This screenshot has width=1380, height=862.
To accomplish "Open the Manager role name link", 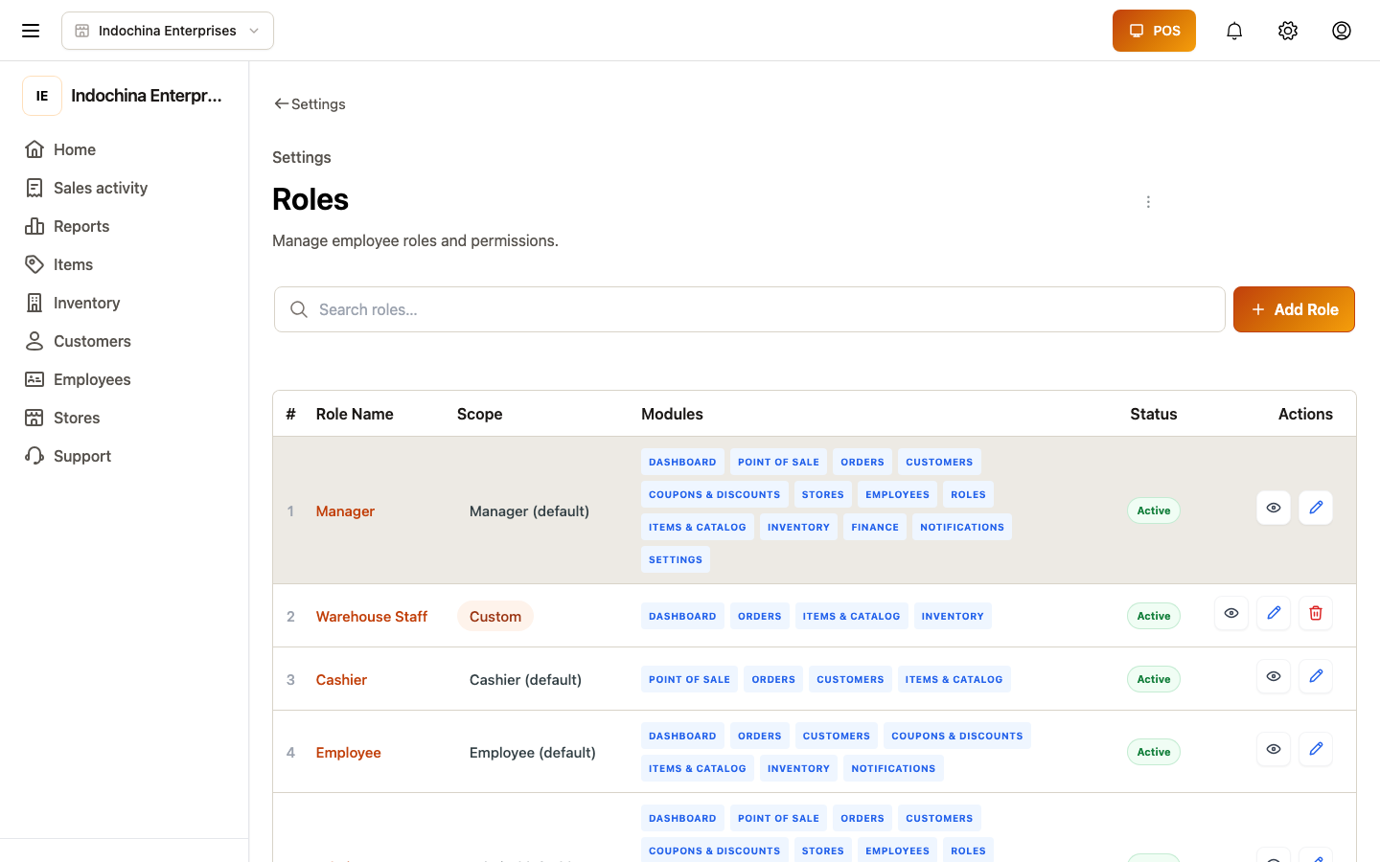I will pyautogui.click(x=345, y=511).
